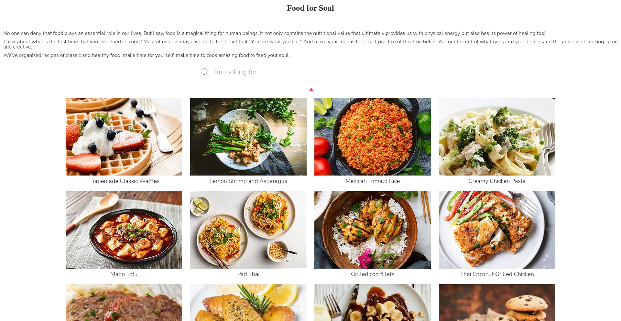This screenshot has height=321, width=621.
Task: Open the Creamy Chicken Pasta picture
Action: click(x=497, y=137)
